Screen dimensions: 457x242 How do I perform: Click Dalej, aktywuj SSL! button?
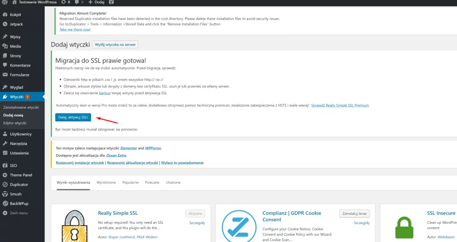73,117
